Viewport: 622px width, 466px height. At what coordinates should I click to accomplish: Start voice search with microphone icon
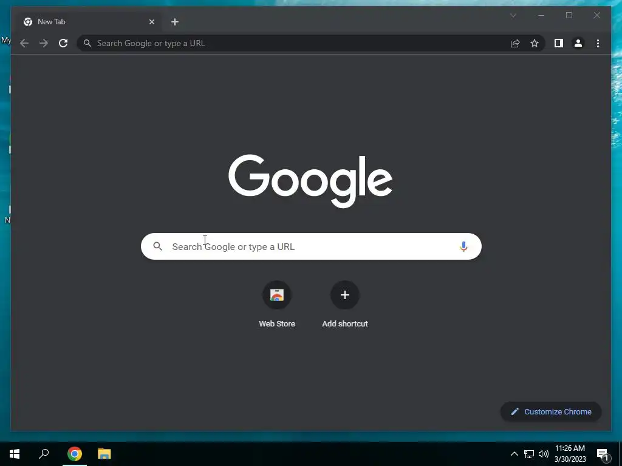coord(463,246)
